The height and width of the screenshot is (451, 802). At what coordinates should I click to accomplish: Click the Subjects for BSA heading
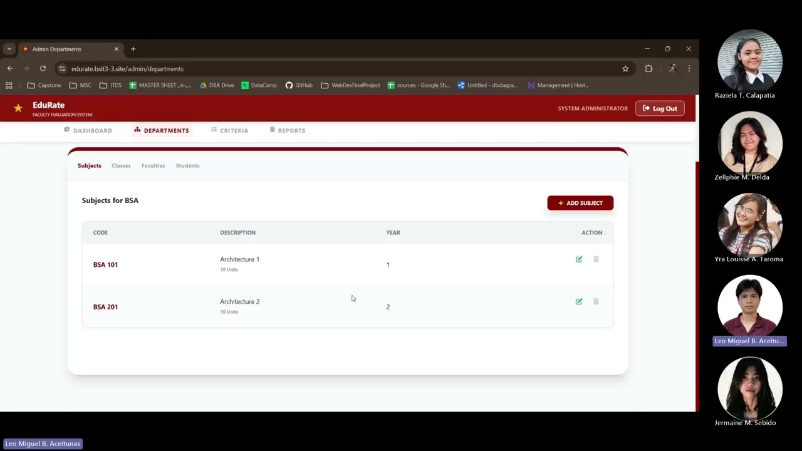pyautogui.click(x=110, y=200)
